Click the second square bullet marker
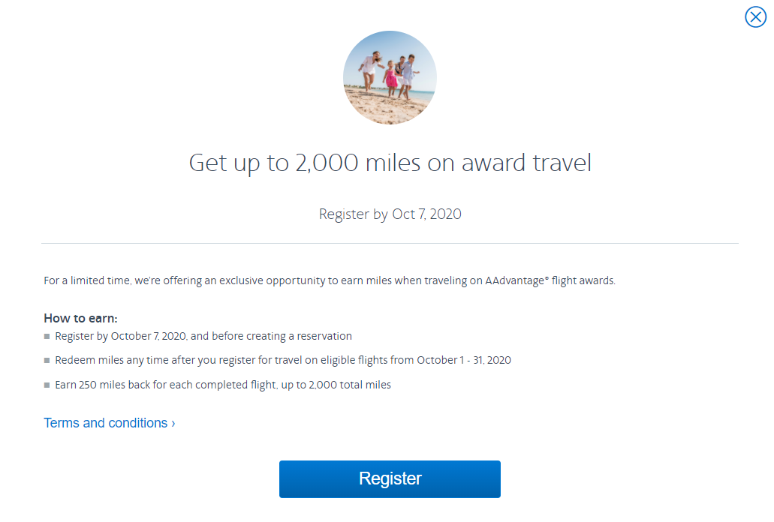 [x=47, y=361]
